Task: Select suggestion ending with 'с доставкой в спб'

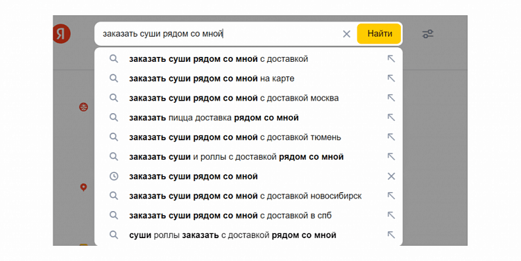Action: tap(248, 216)
